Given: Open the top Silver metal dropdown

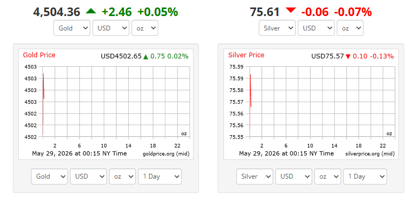Looking at the screenshot, I should click(x=277, y=28).
